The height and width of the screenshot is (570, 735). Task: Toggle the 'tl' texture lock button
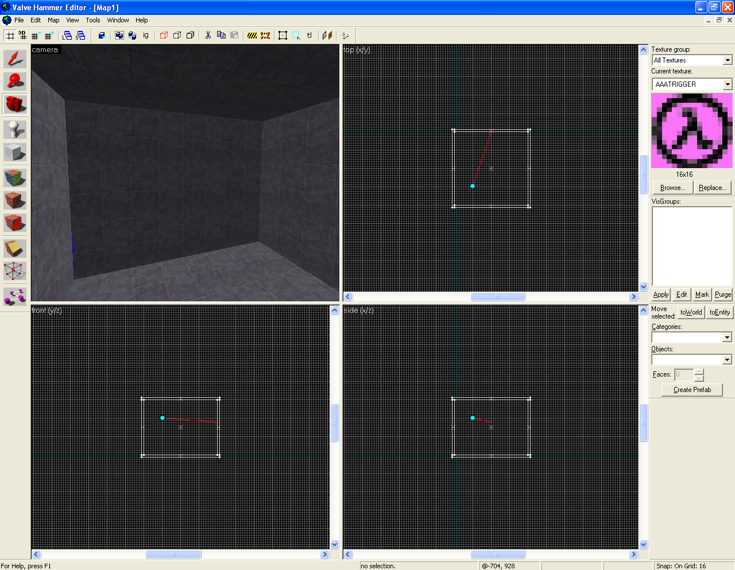tap(310, 36)
